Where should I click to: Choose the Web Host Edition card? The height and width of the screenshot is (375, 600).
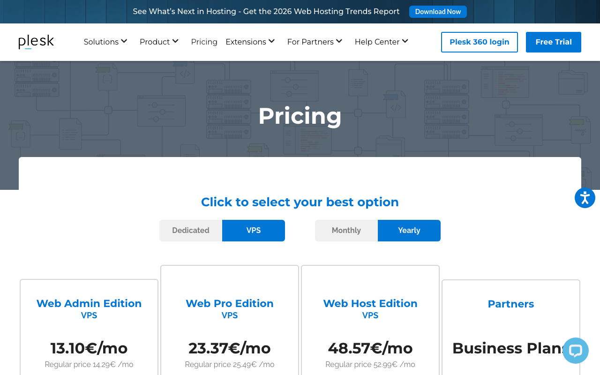[x=370, y=303]
